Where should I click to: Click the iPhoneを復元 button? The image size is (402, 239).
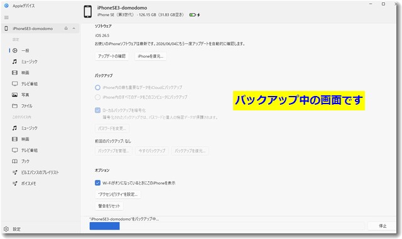click(151, 56)
